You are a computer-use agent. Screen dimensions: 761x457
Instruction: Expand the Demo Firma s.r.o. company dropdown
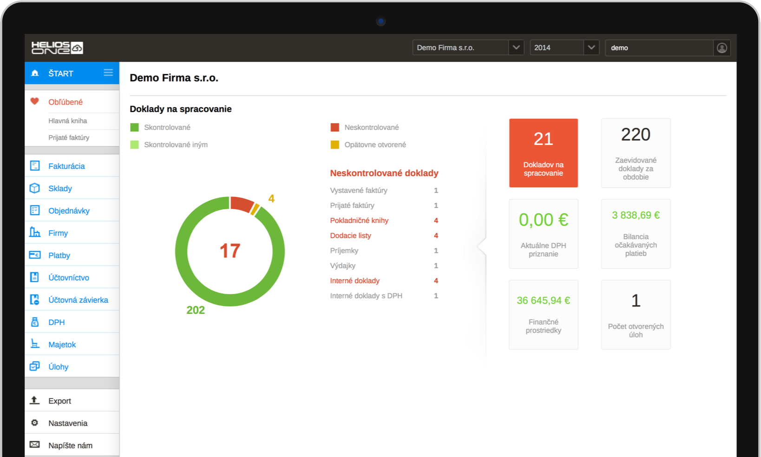click(516, 48)
